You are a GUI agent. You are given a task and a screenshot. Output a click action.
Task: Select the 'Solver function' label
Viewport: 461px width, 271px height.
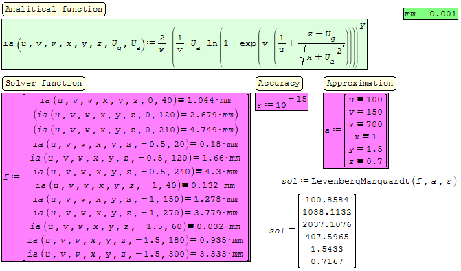[43, 84]
